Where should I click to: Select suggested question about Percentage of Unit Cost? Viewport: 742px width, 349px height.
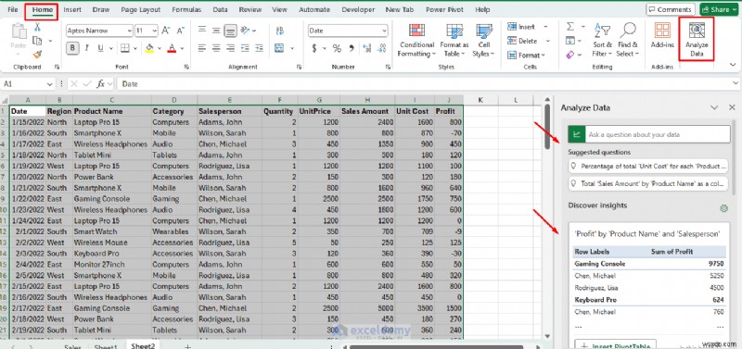(647, 167)
